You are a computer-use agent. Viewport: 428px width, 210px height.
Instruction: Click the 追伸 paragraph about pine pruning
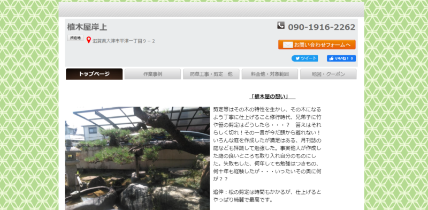click(267, 196)
